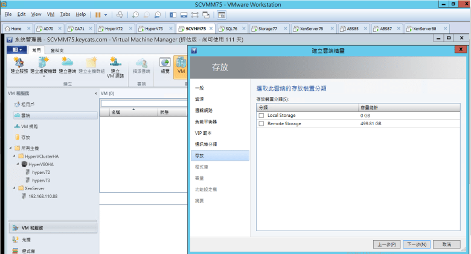Click the VM list search input field
The width and height of the screenshot is (471, 254).
(145, 103)
